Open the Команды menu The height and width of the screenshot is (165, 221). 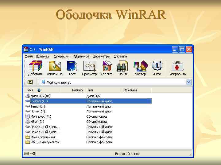click(43, 56)
